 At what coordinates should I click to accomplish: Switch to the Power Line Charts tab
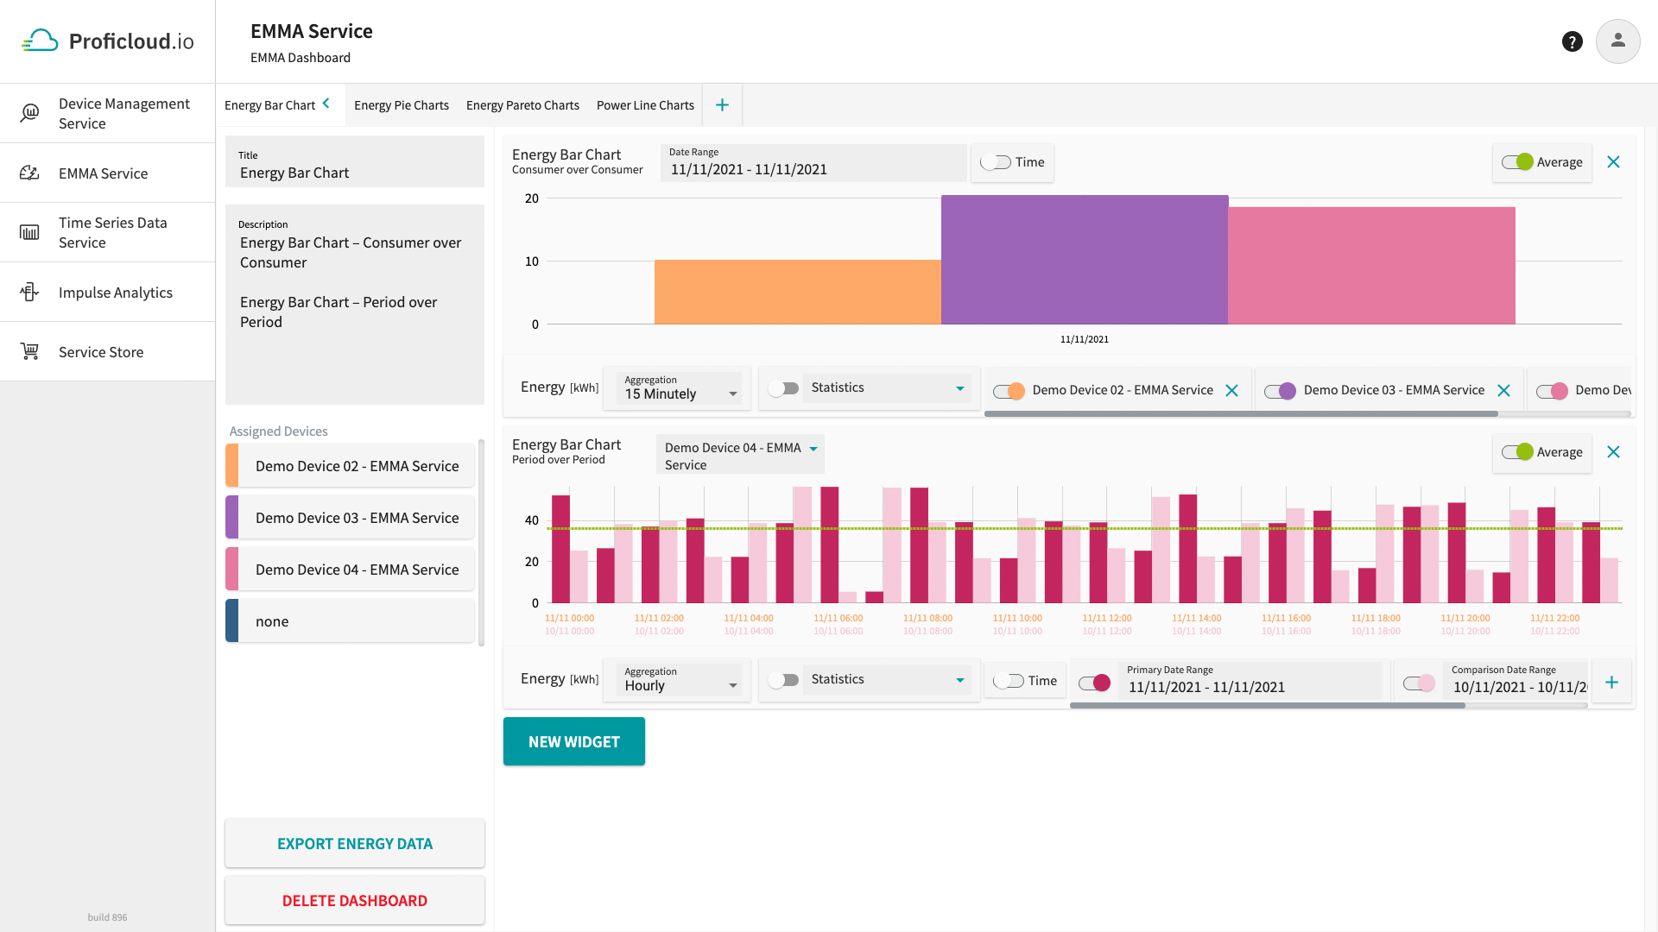(646, 104)
